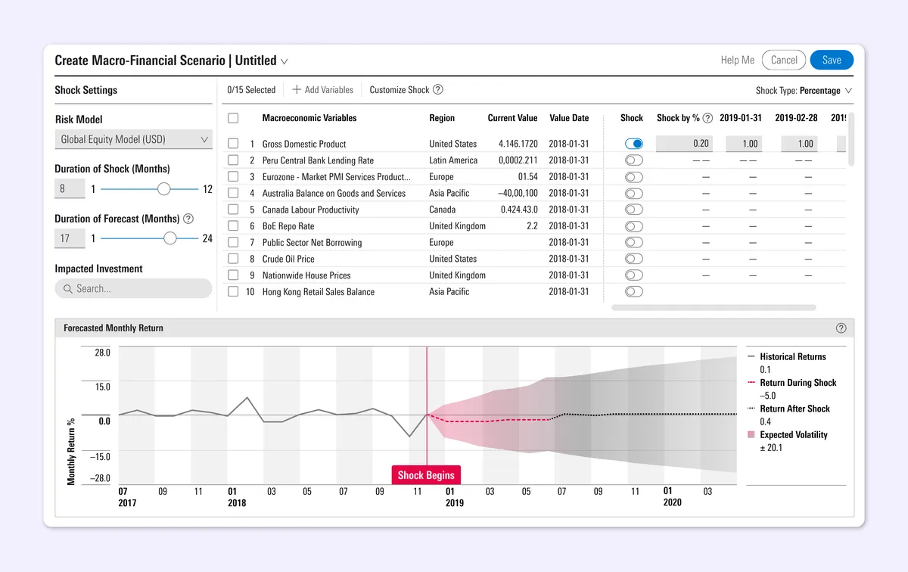Check the BoE Repo Rate row checkbox
The image size is (908, 572).
click(x=233, y=226)
